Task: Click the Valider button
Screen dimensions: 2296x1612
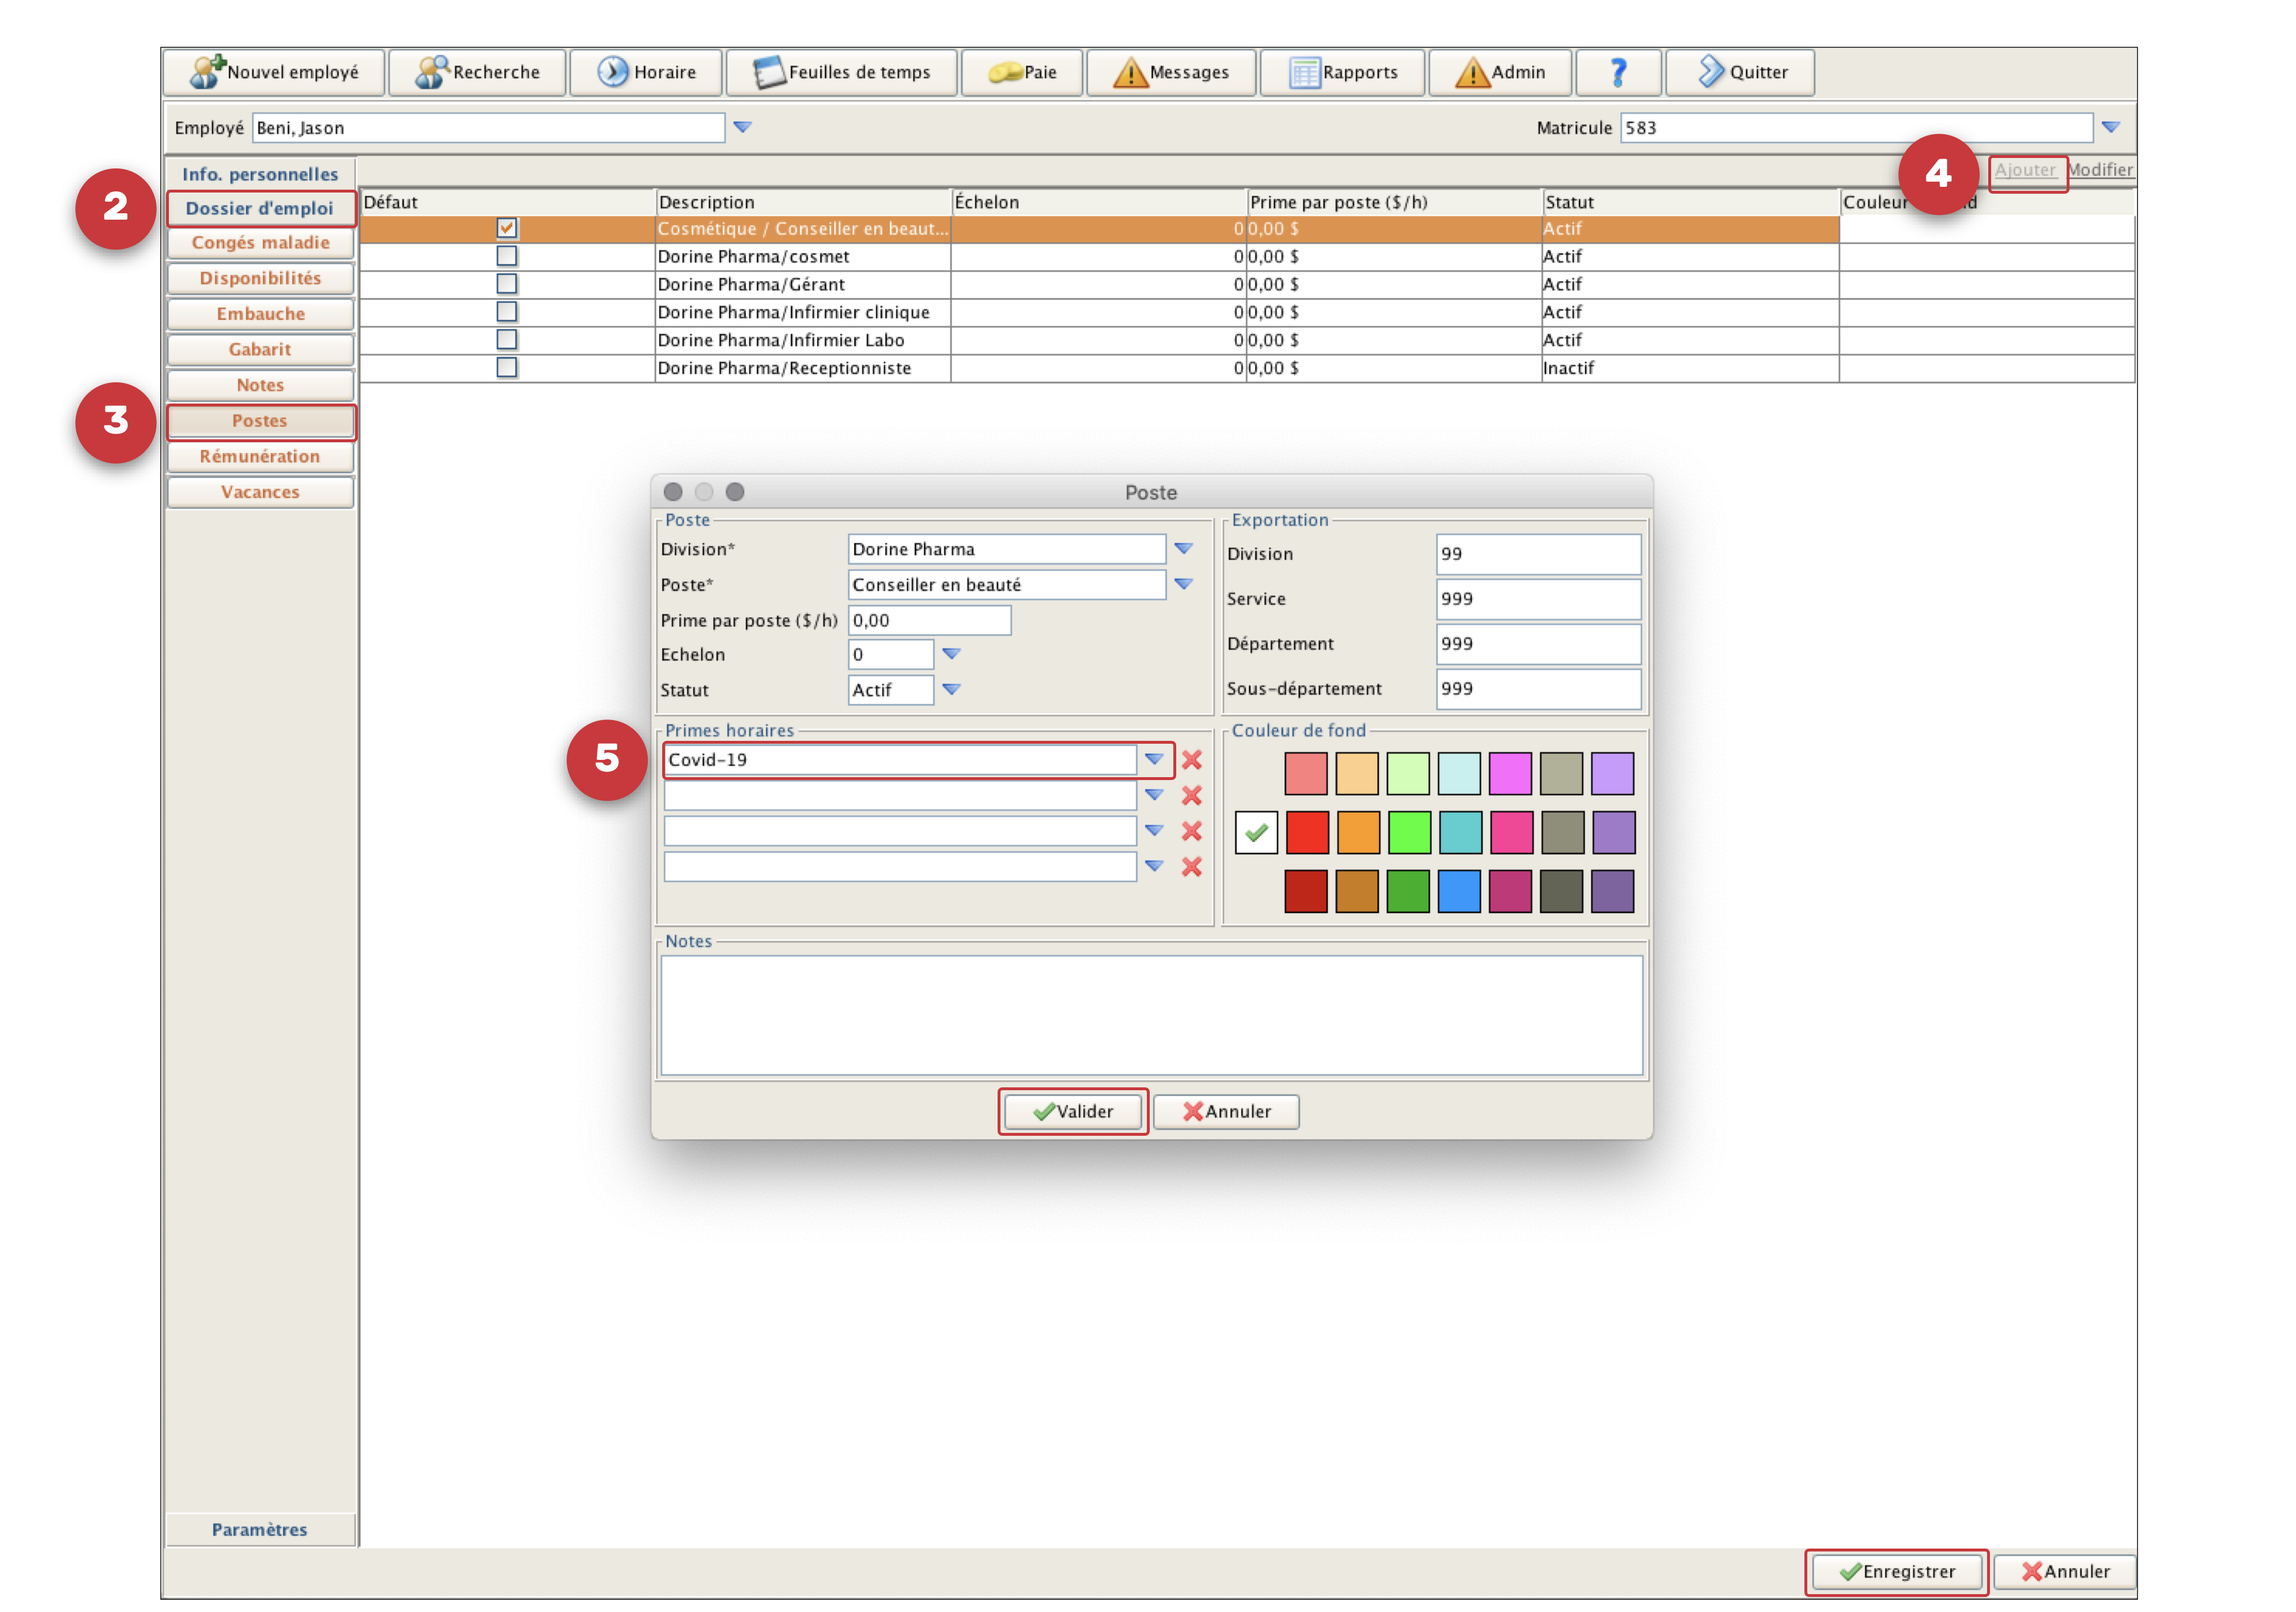Action: pos(1073,1110)
